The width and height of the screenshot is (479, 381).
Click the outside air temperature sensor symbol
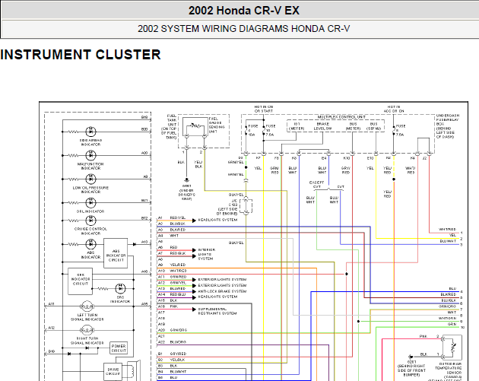(x=452, y=348)
